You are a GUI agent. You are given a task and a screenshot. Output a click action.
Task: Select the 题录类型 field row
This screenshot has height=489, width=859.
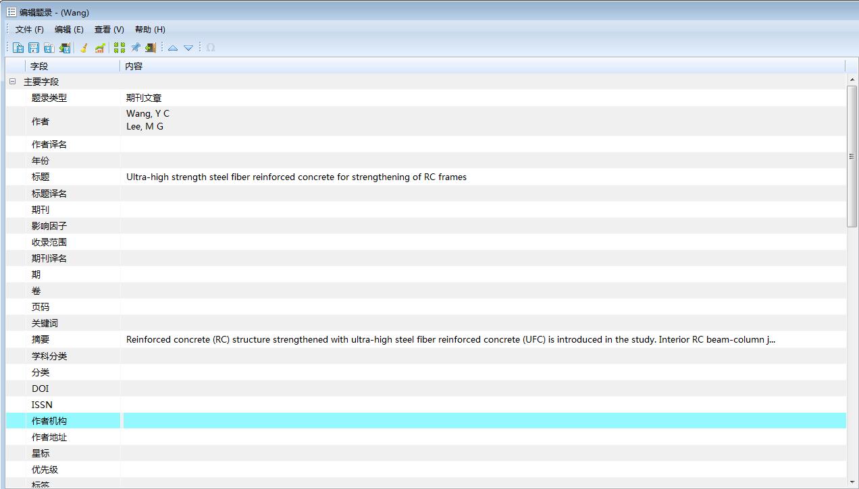coord(426,98)
